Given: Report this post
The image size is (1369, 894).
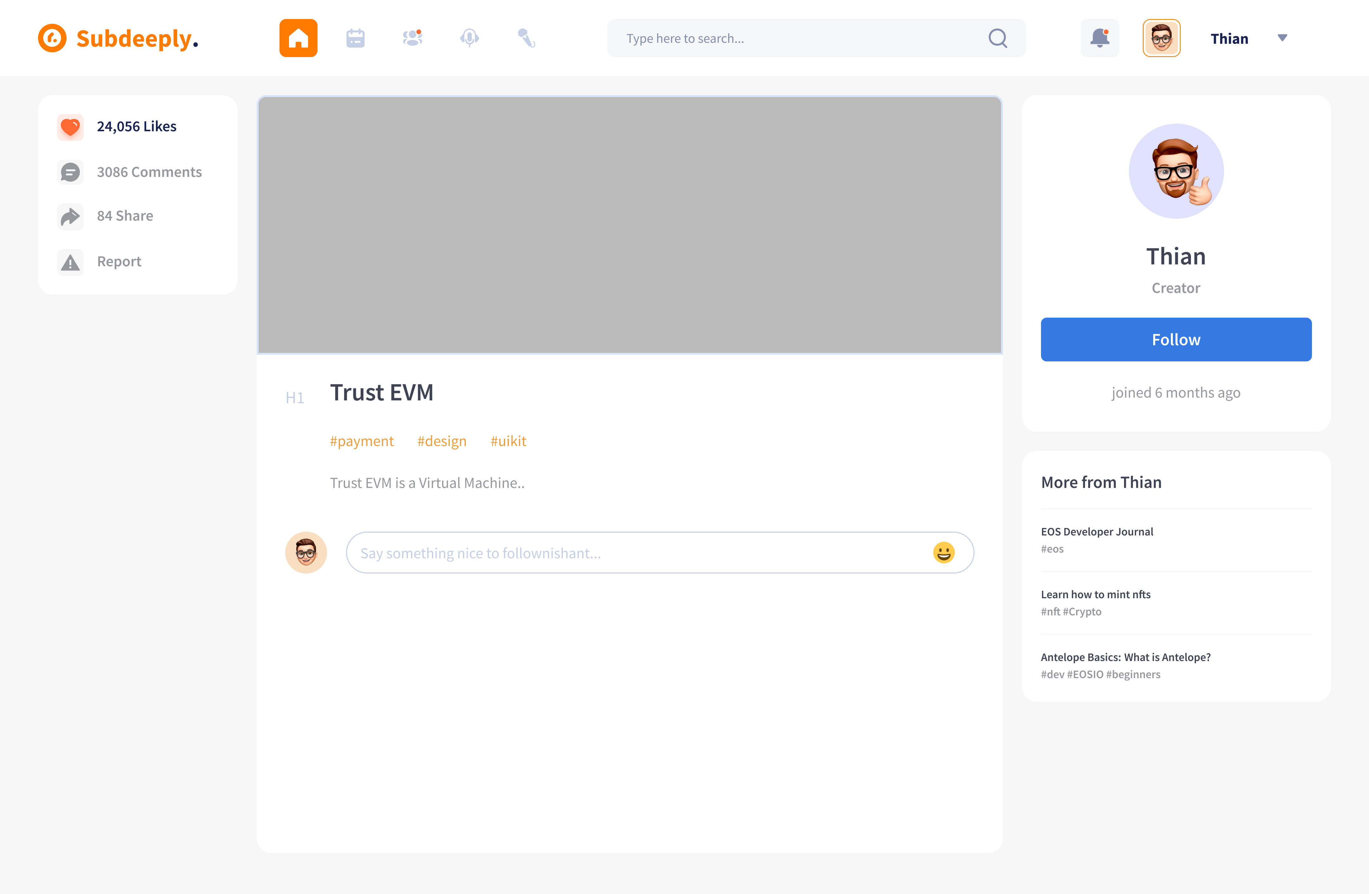Looking at the screenshot, I should 119,262.
